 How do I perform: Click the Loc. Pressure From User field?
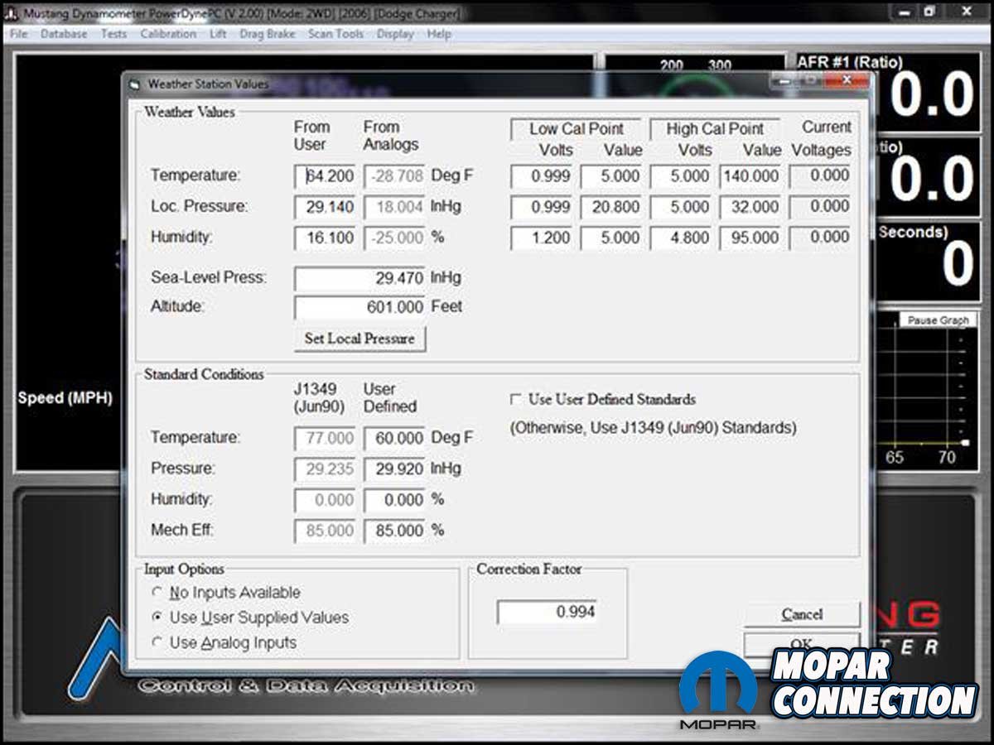tap(326, 206)
